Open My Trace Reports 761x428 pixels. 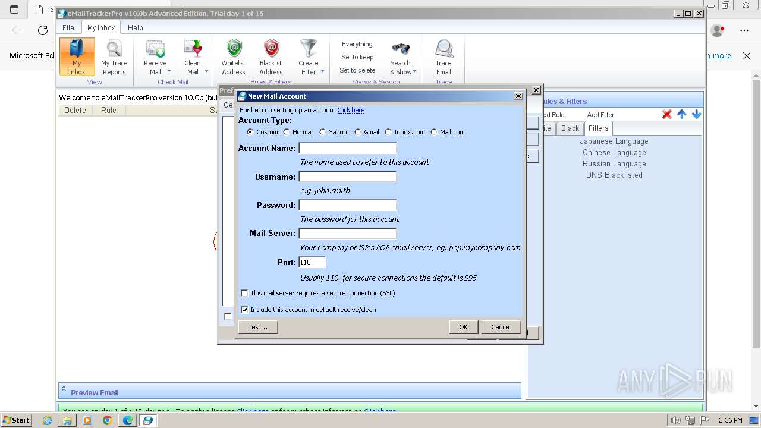(114, 56)
